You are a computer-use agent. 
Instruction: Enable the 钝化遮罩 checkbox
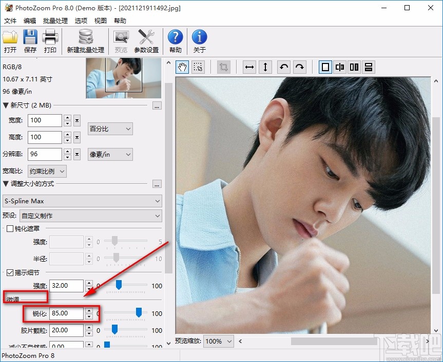pyautogui.click(x=10, y=229)
